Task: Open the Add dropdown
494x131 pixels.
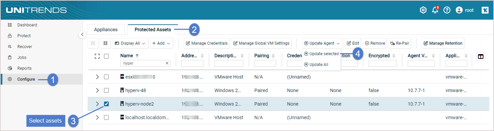Action: pos(162,43)
